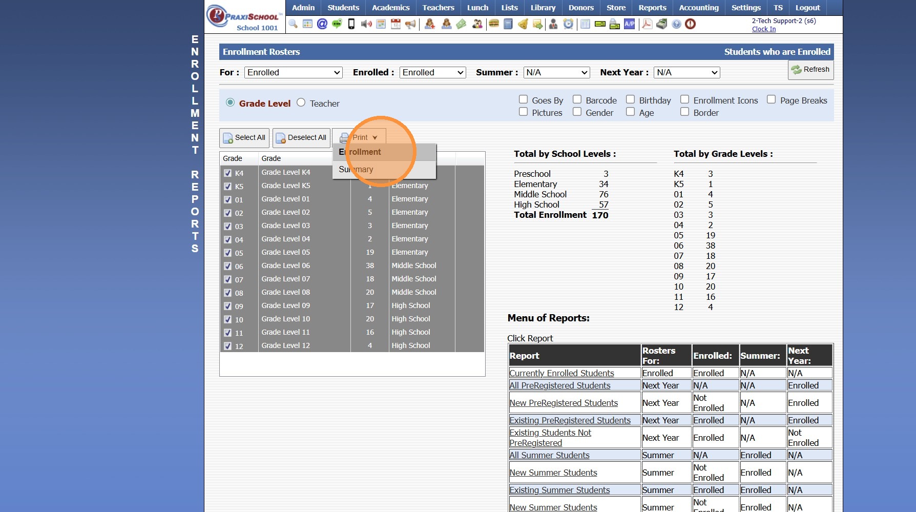Open the Settings menu
The image size is (916, 512).
click(746, 8)
